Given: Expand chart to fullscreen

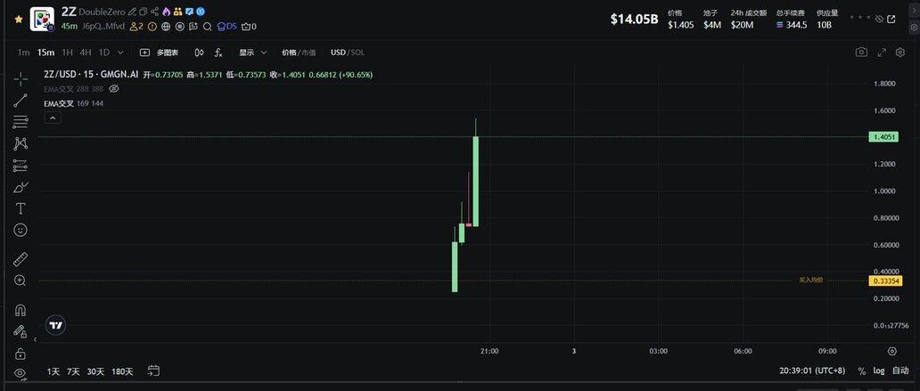Looking at the screenshot, I should (x=883, y=53).
